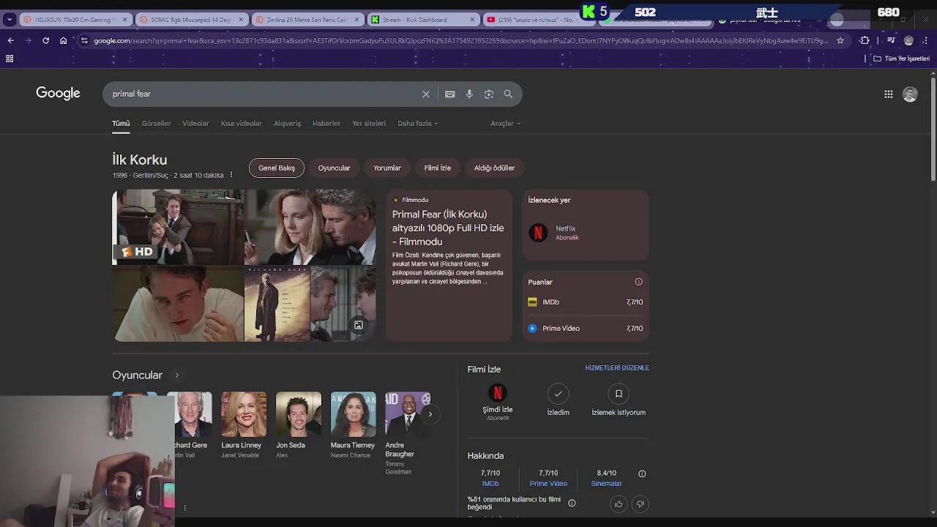Expand Oyuncular section with the chevron
Screen dimensions: 937x527
click(x=176, y=375)
